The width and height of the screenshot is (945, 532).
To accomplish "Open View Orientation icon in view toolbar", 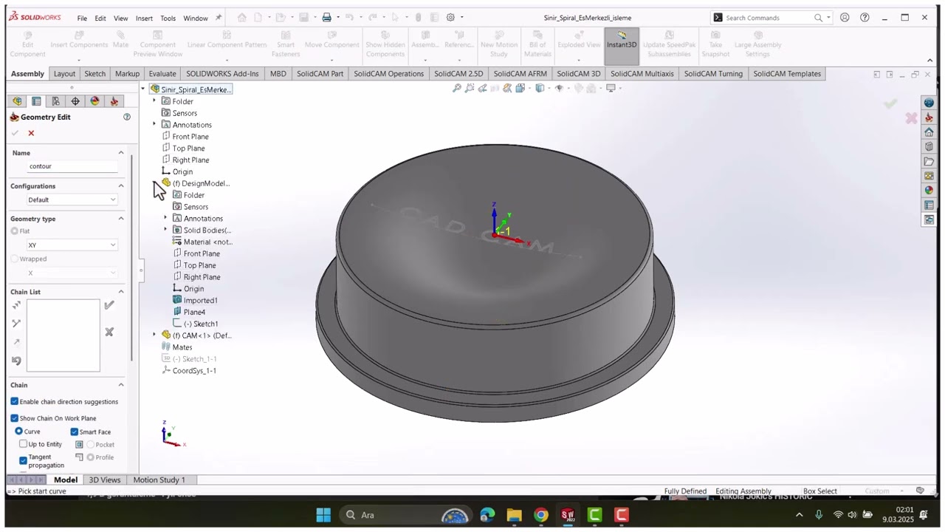I will click(x=520, y=88).
